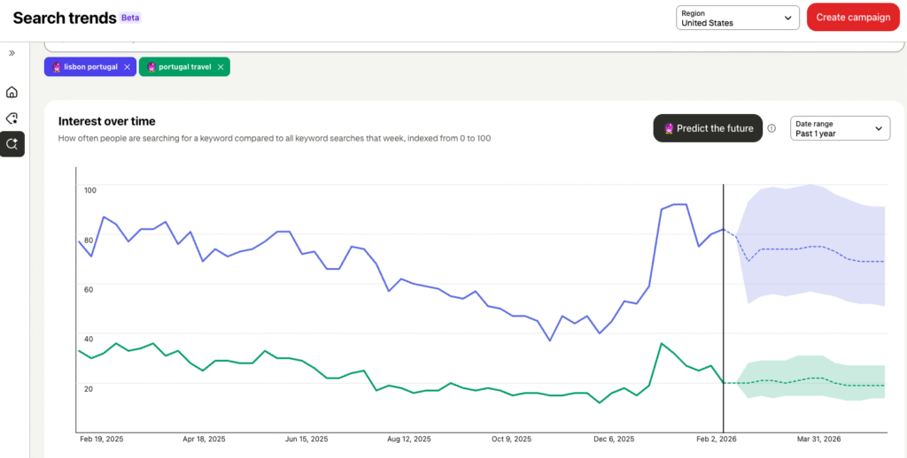907x458 pixels.
Task: Click the Interest over time heading
Action: coord(106,121)
